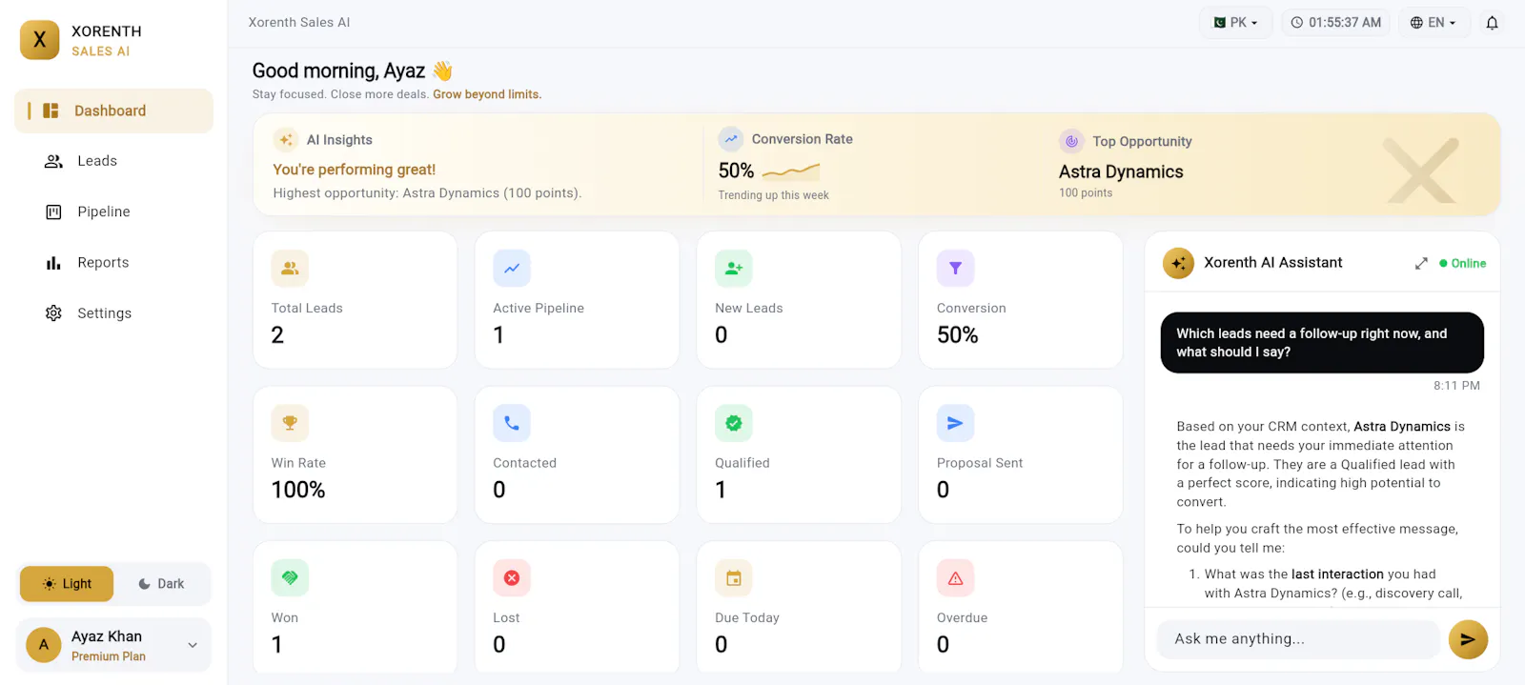Click the Ayaz Khan avatar circle
Viewport: 1525px width, 685px height.
coord(44,645)
